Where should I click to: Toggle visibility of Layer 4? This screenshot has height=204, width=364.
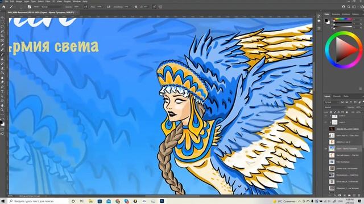point(325,122)
